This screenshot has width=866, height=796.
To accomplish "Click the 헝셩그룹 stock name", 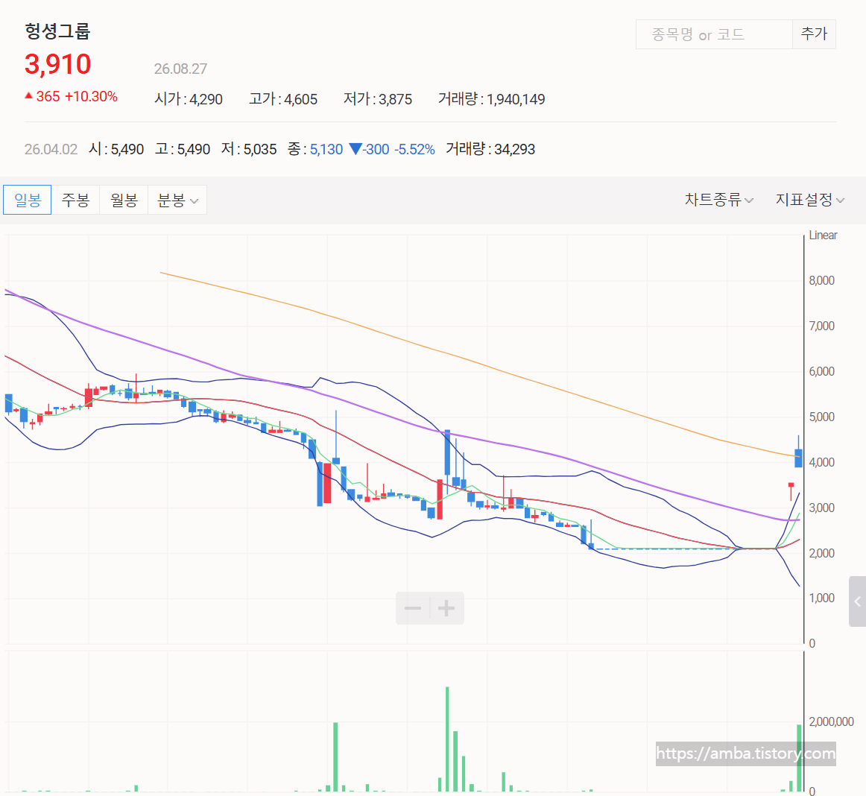I will click(57, 31).
